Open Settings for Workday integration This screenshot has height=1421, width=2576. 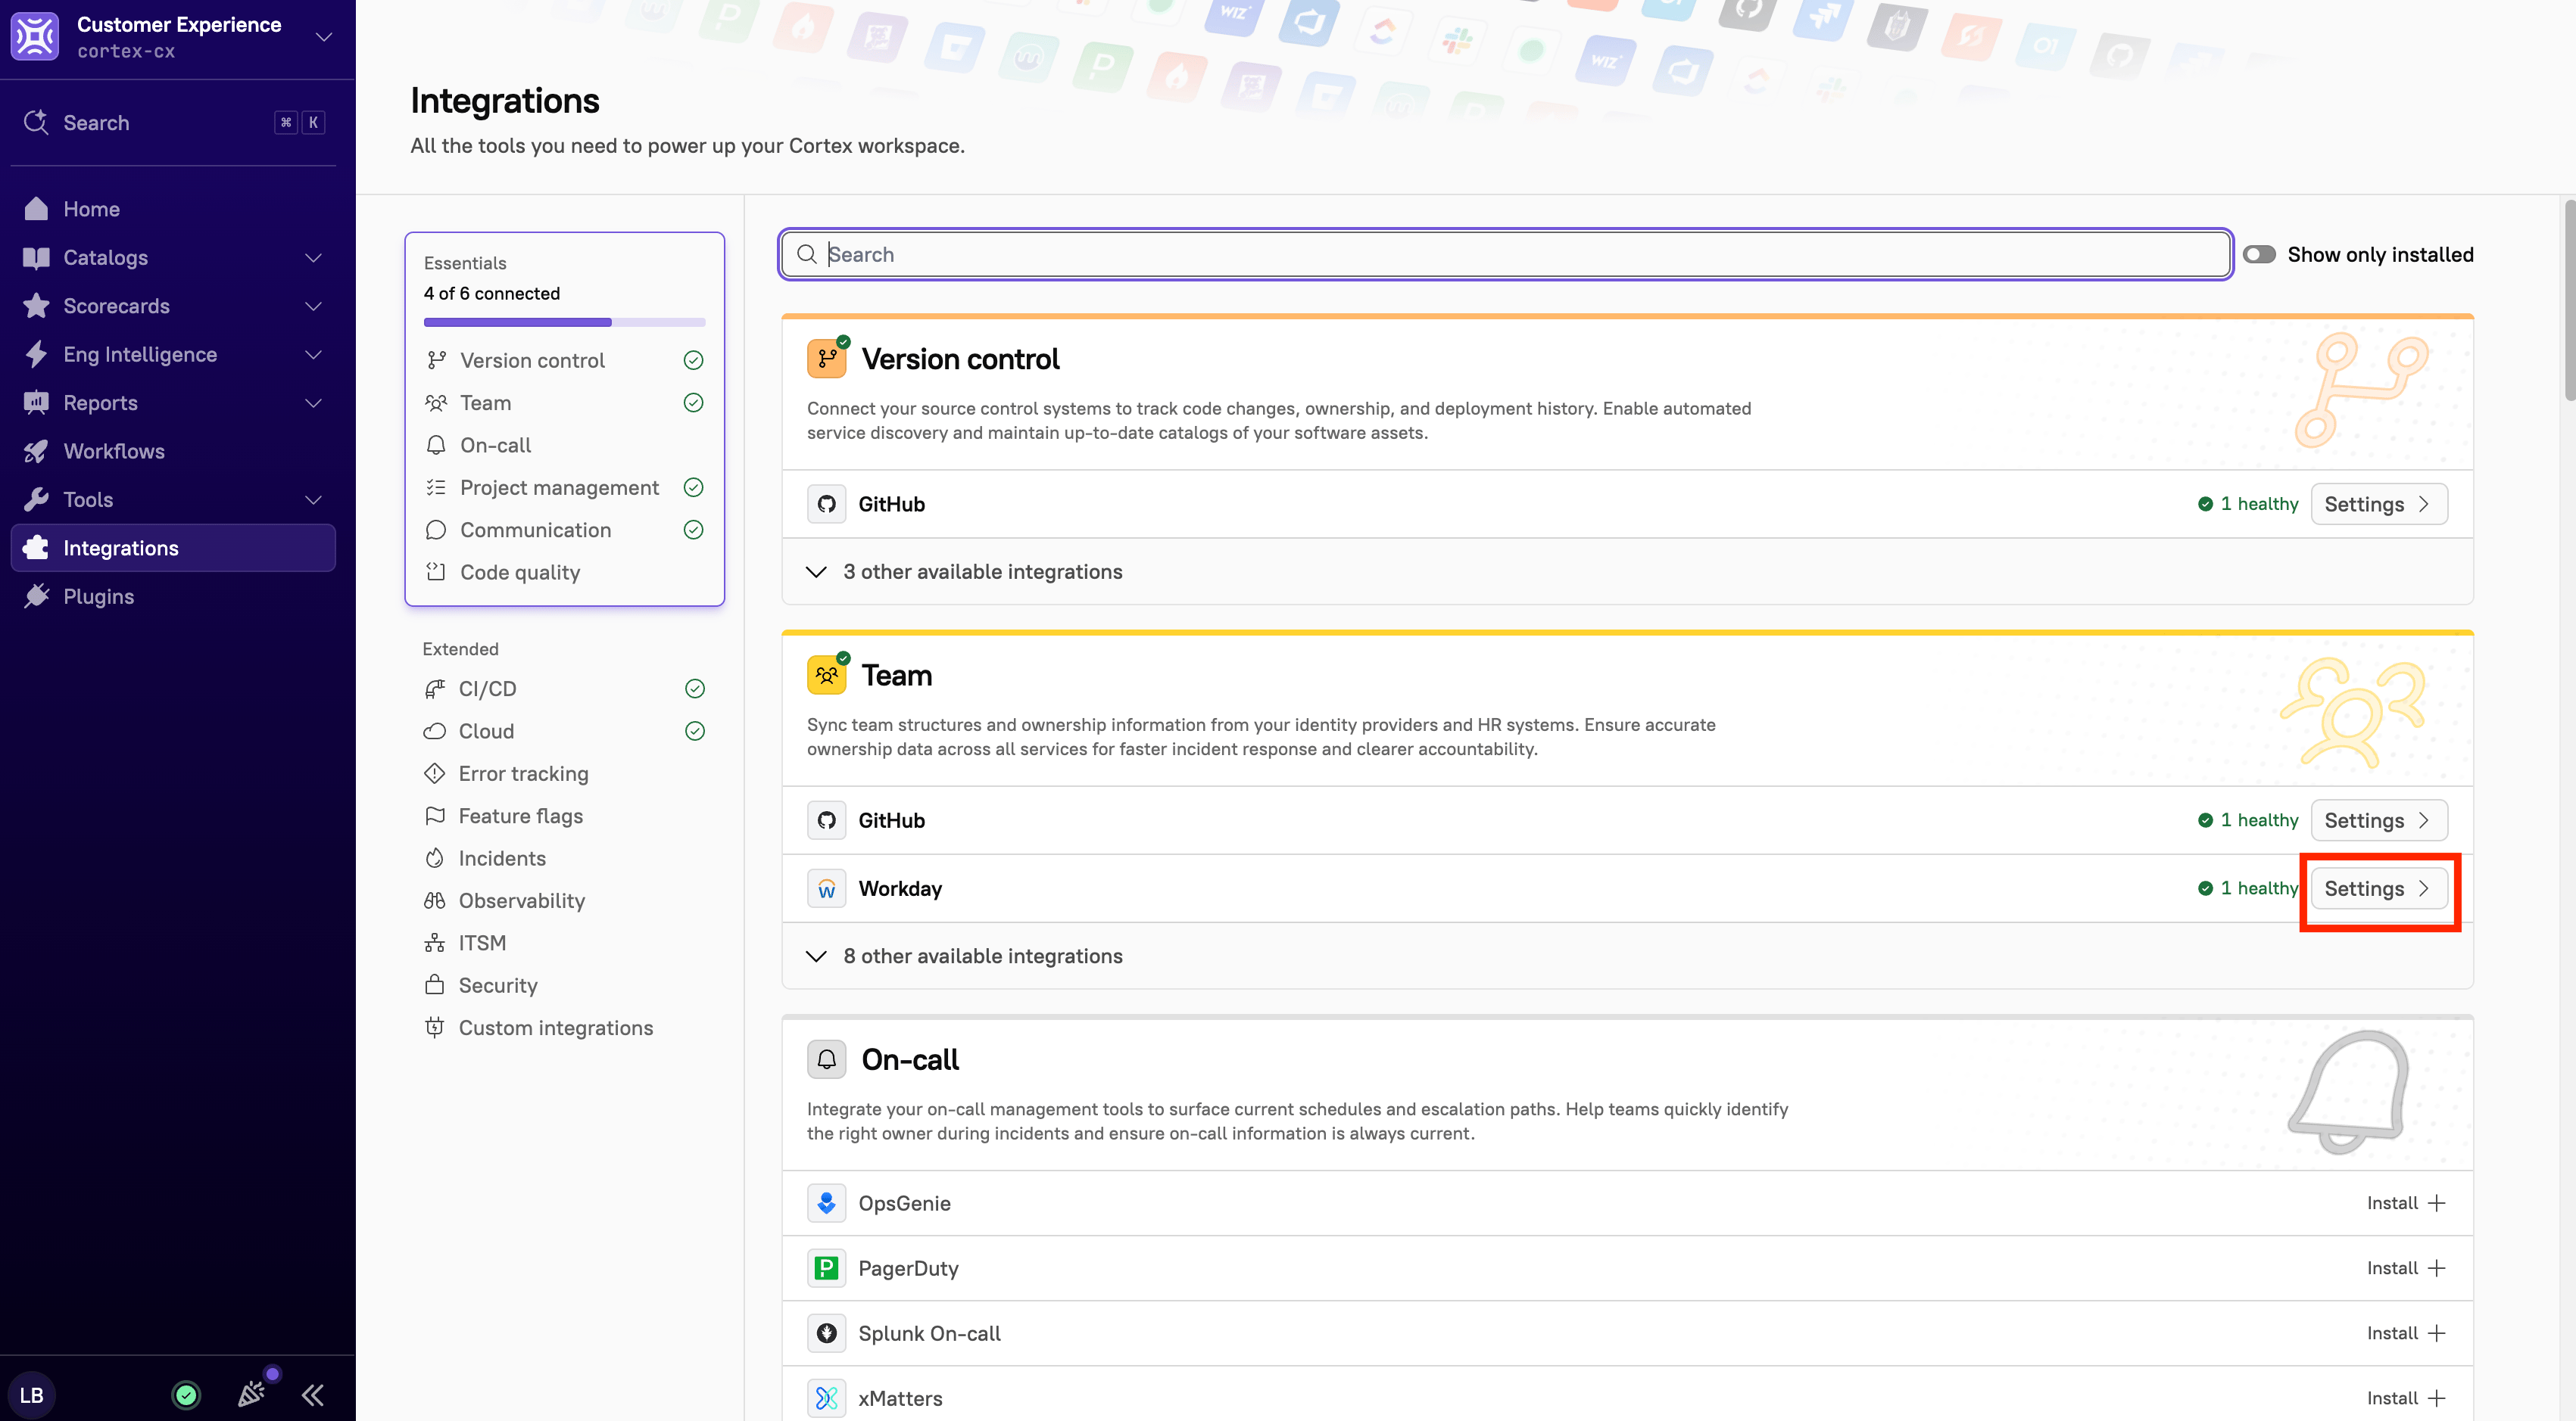tap(2378, 888)
